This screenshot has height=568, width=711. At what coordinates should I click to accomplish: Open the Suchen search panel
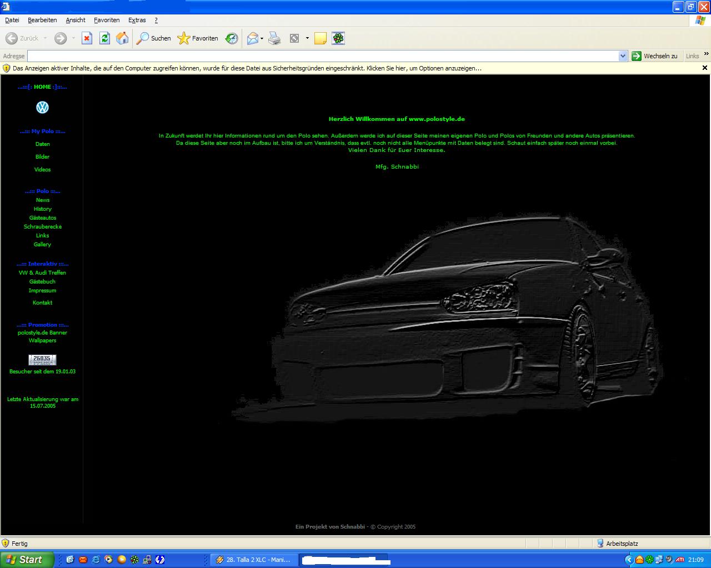pos(154,38)
